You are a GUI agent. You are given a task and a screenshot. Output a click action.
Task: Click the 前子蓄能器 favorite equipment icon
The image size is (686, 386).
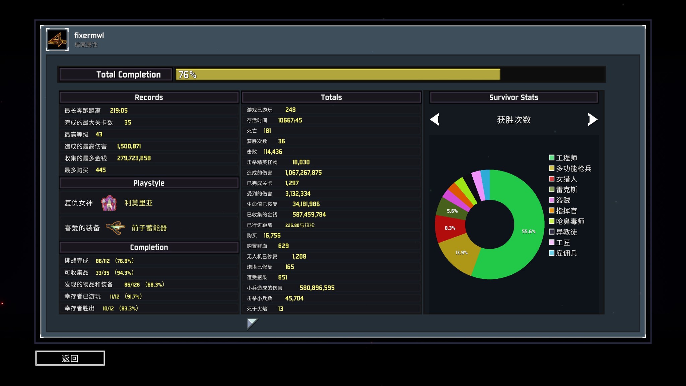click(x=116, y=228)
